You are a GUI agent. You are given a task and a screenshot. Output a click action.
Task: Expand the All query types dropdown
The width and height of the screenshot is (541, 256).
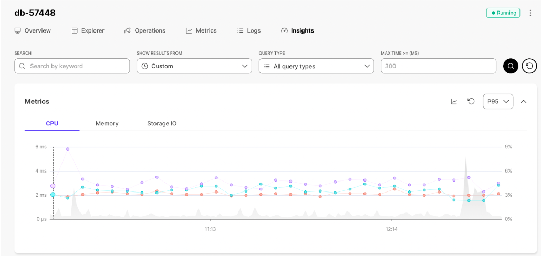click(316, 66)
